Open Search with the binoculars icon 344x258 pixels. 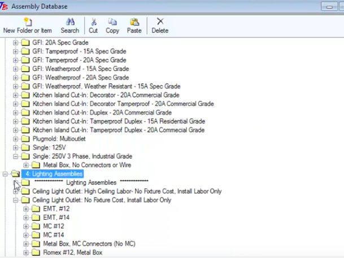[x=70, y=21]
